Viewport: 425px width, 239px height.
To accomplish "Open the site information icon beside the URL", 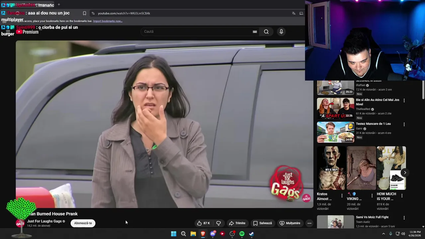I will click(x=93, y=13).
